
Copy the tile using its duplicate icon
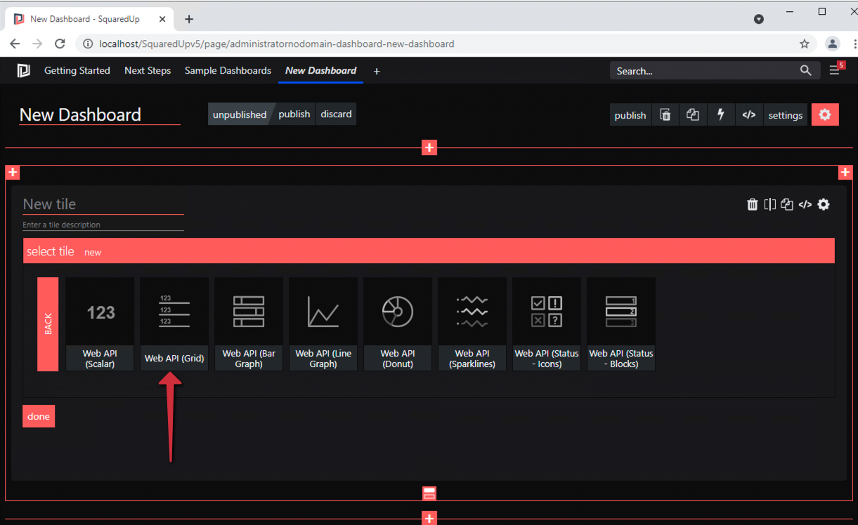[787, 204]
